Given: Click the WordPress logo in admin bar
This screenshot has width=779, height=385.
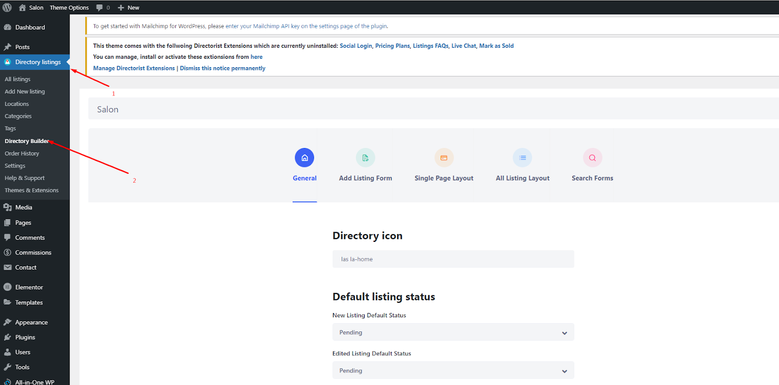Looking at the screenshot, I should click(7, 7).
